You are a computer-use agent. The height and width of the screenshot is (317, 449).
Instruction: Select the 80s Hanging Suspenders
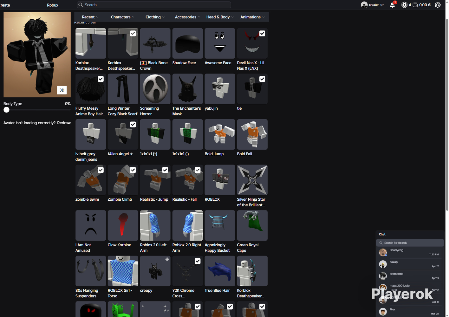[x=90, y=271]
